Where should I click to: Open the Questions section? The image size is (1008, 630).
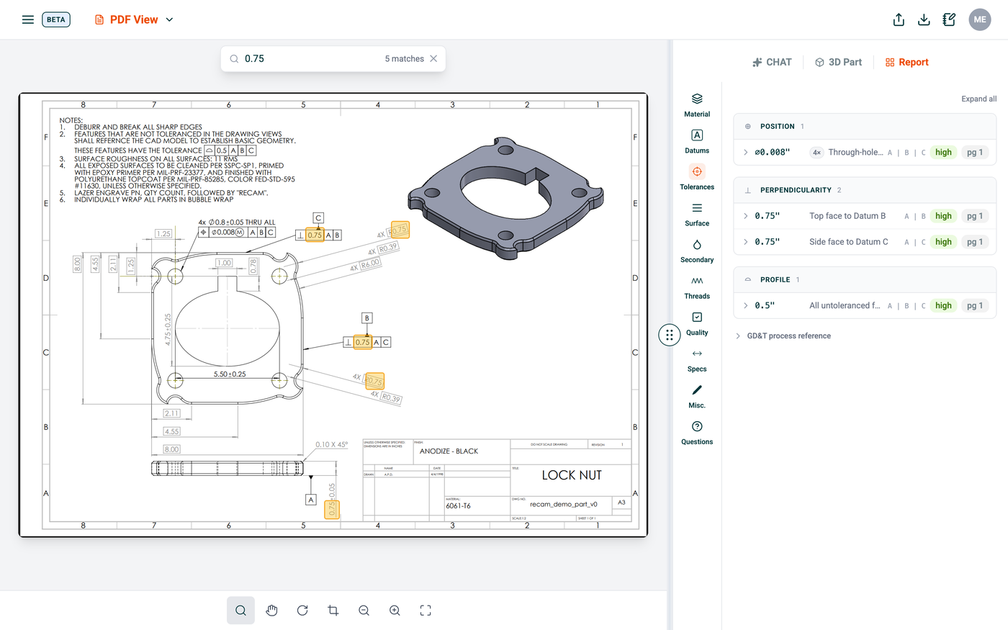pos(697,433)
